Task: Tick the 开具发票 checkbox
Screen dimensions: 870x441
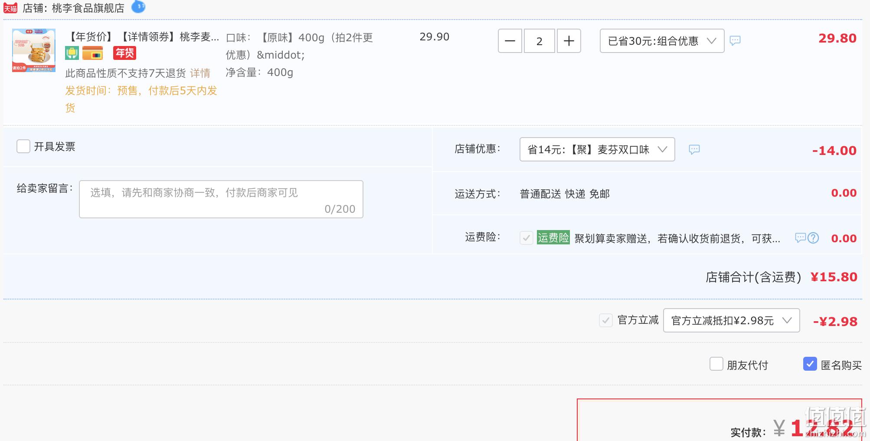Action: 23,146
